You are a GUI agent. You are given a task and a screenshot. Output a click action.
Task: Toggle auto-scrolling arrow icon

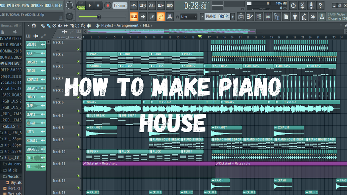point(143,17)
